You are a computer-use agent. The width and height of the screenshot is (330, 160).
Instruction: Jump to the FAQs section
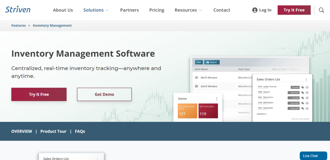[x=80, y=131]
